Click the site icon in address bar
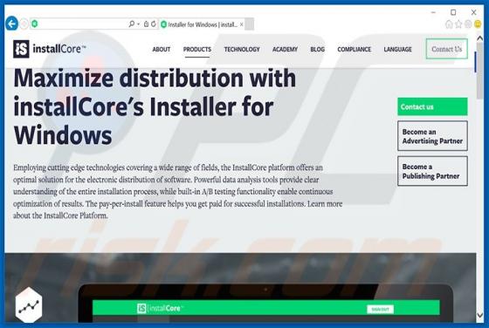This screenshot has height=328, width=489. (35, 24)
